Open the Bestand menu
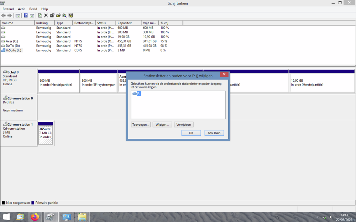 tap(8, 9)
